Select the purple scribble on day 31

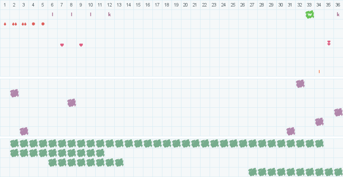click(291, 131)
